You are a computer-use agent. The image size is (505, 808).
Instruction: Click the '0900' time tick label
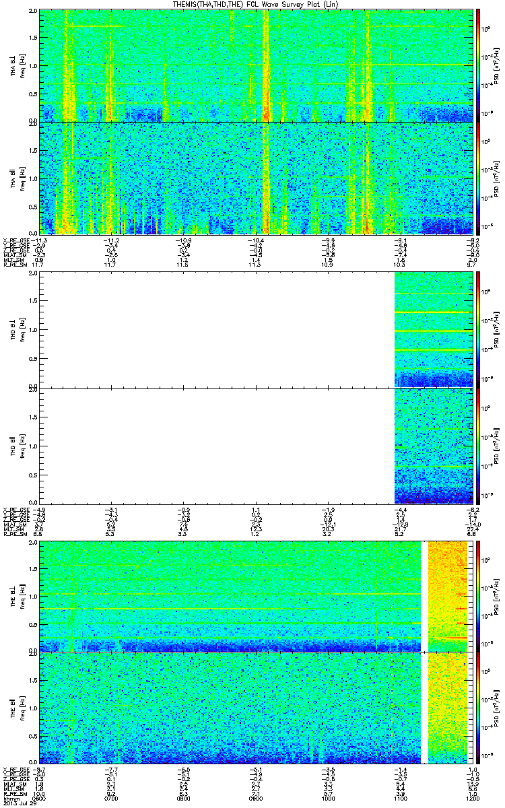(x=256, y=798)
